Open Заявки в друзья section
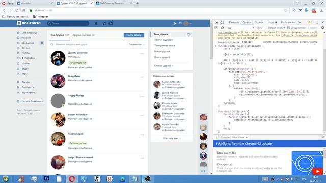The height and width of the screenshot is (183, 326). pos(164,40)
